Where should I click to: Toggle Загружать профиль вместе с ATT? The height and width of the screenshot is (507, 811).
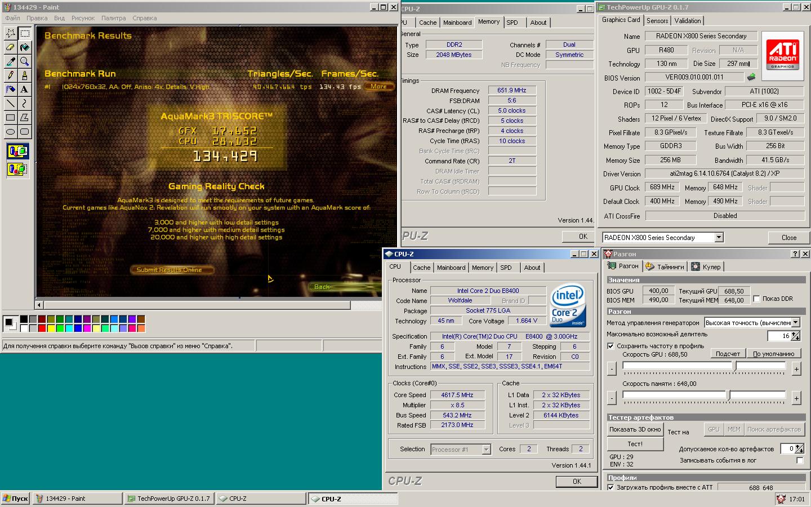click(x=611, y=487)
